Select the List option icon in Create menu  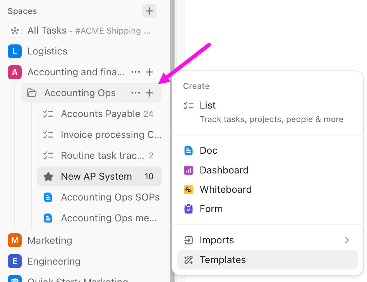(189, 104)
